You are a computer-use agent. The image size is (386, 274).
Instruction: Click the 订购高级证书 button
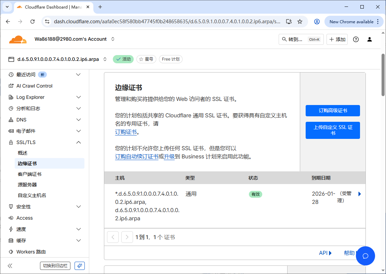[332, 110]
